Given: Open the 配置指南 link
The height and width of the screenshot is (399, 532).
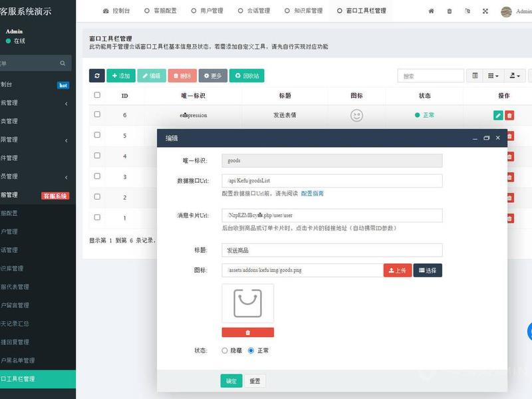Looking at the screenshot, I should 312,194.
